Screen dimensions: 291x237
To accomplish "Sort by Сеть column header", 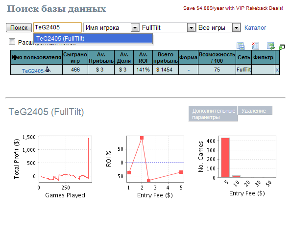I will (243, 57).
